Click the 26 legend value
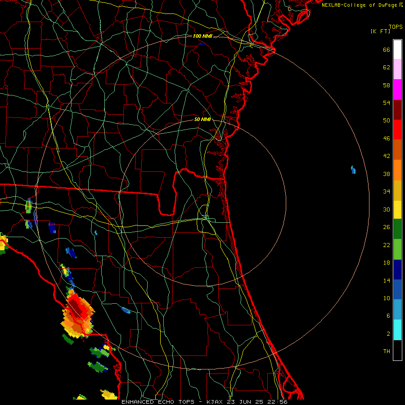 (387, 227)
